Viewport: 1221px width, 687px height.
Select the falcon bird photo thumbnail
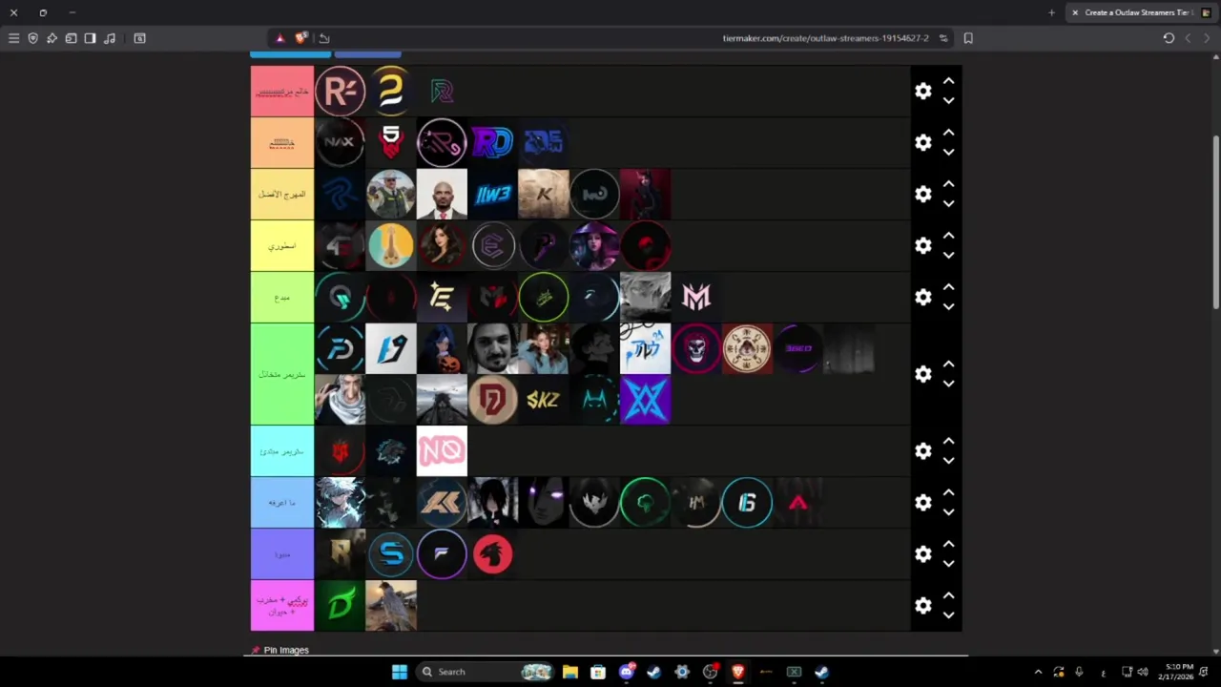point(391,605)
